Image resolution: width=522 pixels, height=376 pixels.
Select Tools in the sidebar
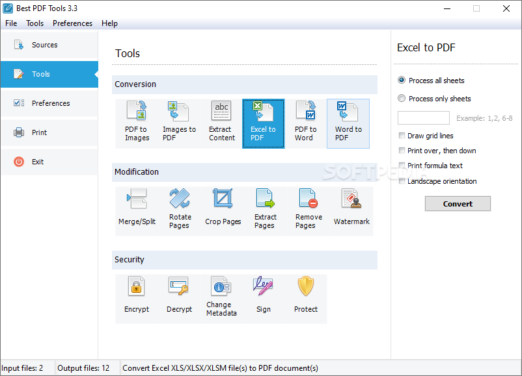pyautogui.click(x=49, y=74)
